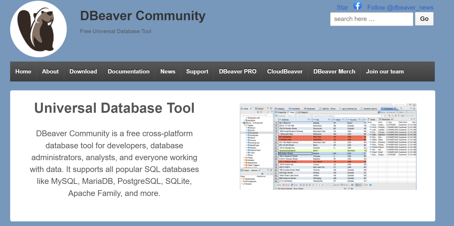The image size is (454, 226).
Task: Click the 'Free Universal Database Tool' tagline
Action: point(116,31)
